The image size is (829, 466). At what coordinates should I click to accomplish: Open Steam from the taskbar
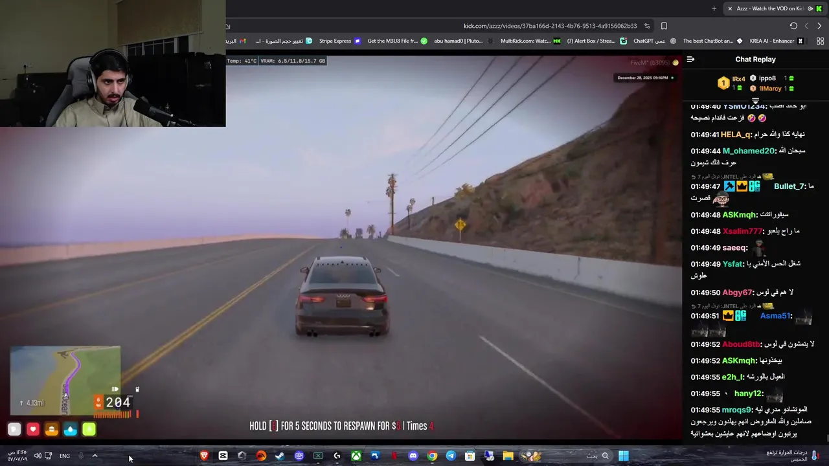(280, 456)
